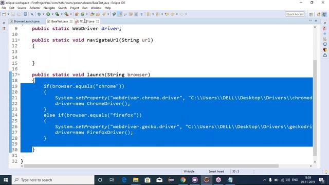This screenshot has width=329, height=185.
Task: Open the Refactor menu
Action: coord(35,8)
